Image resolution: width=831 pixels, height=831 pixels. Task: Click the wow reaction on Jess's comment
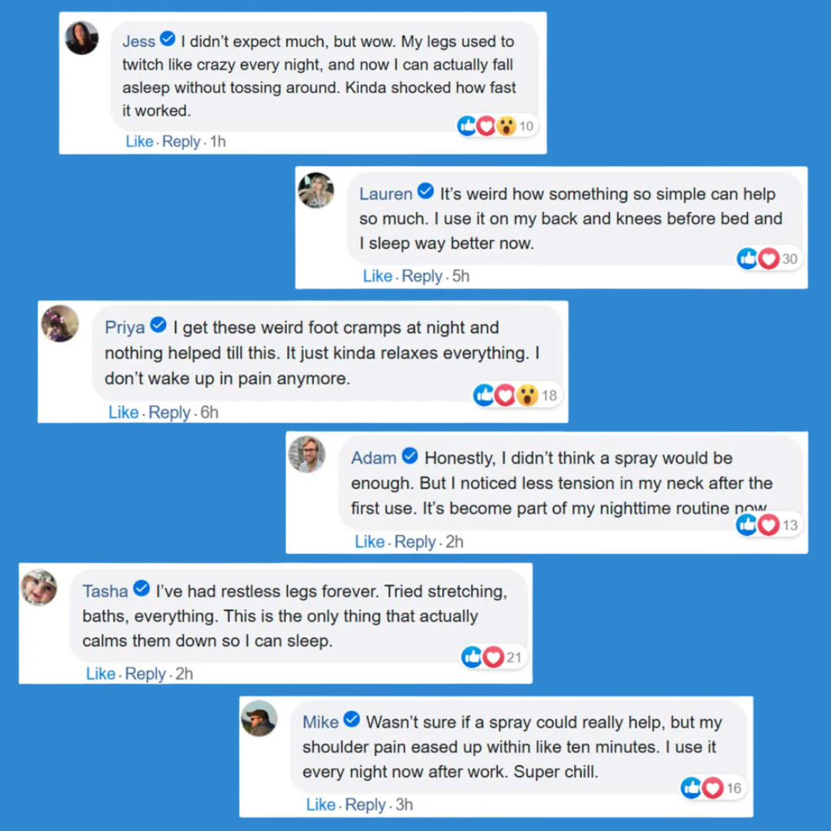(506, 126)
